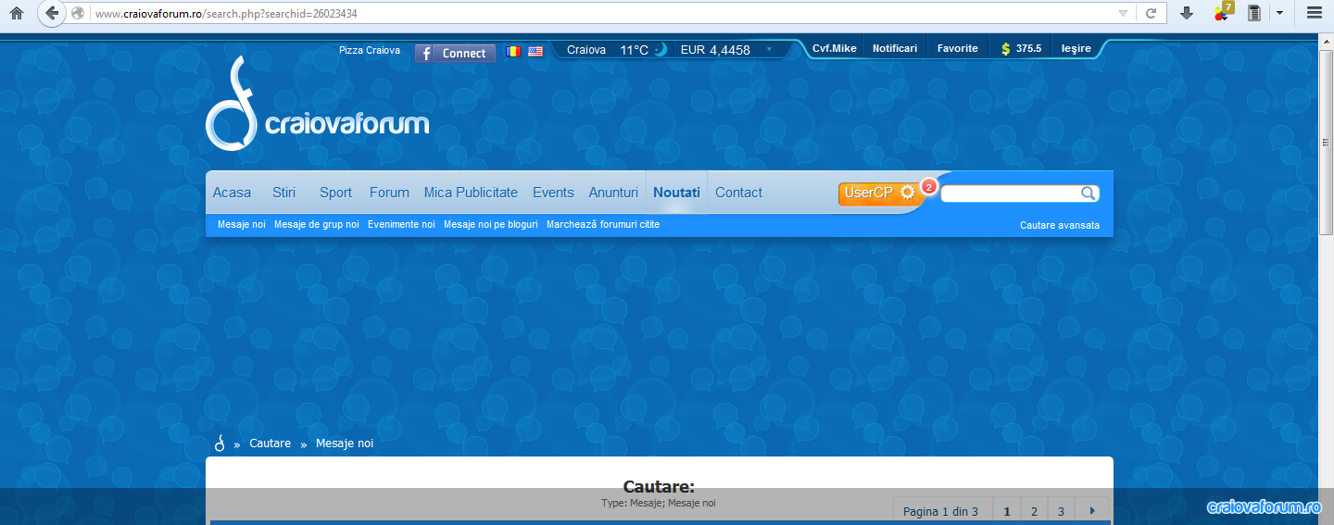The image size is (1334, 525).
Task: Go to results page 2
Action: pyautogui.click(x=1034, y=511)
